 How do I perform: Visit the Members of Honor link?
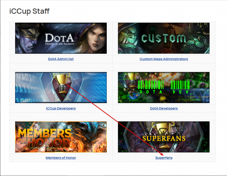tap(61, 158)
